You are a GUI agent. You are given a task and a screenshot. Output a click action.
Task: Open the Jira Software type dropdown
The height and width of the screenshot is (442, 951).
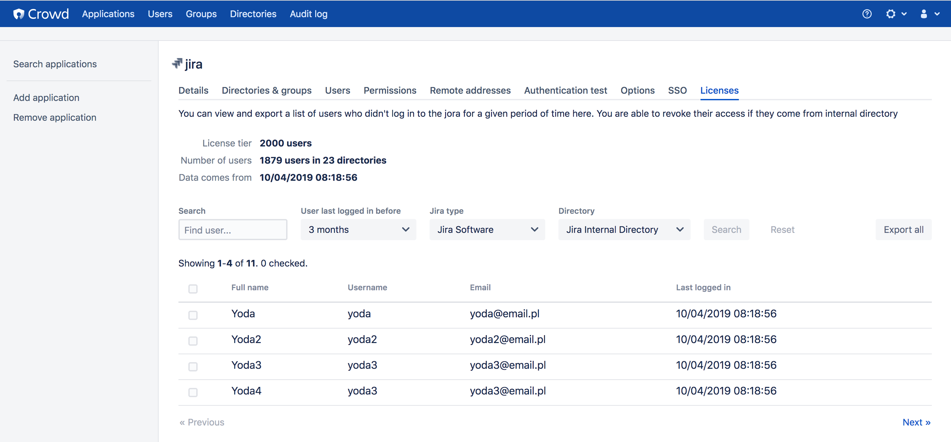487,229
